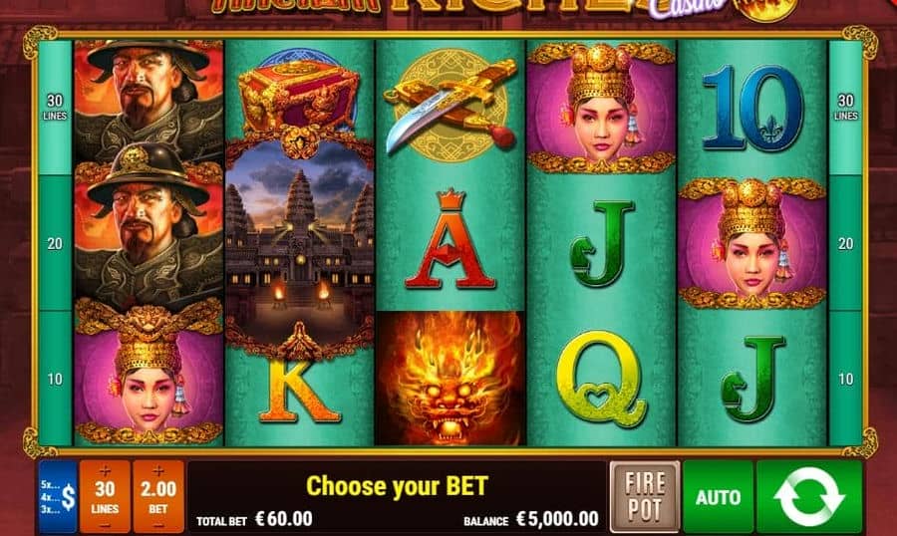The width and height of the screenshot is (897, 536).
Task: Click the yellow Q symbol
Action: [x=601, y=379]
